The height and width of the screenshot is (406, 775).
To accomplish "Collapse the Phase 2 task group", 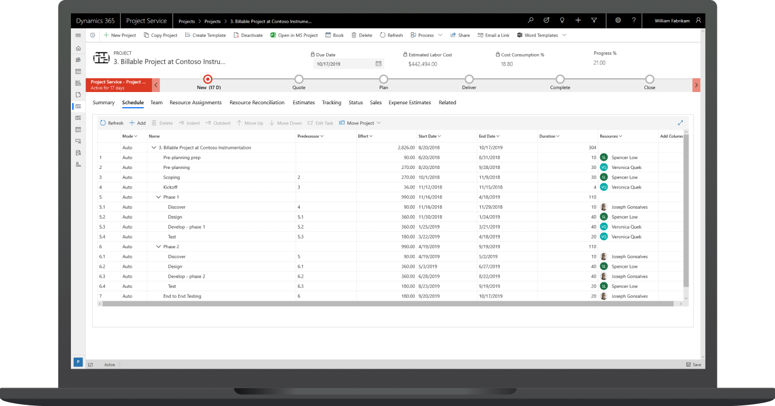I will click(158, 247).
